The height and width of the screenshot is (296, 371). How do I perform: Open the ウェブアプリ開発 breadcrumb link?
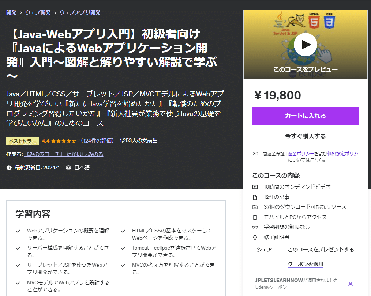[x=80, y=12]
